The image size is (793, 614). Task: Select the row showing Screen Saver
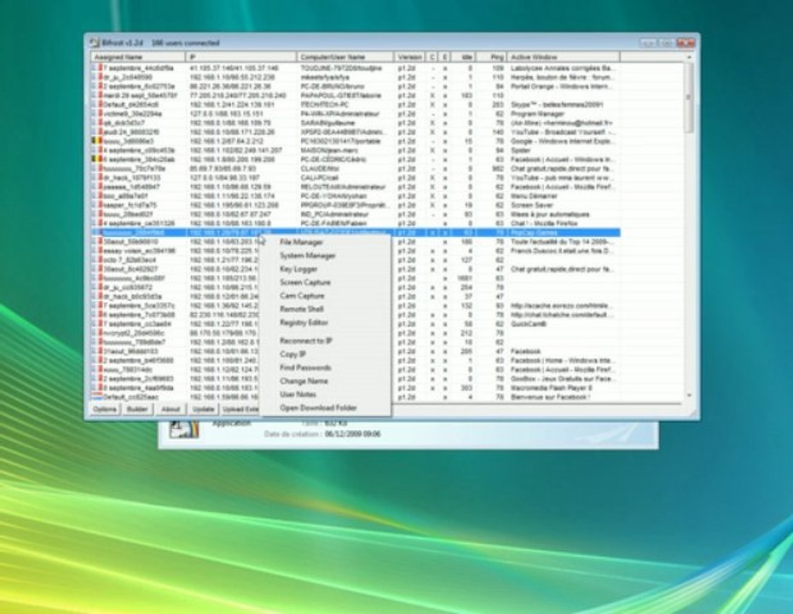[x=356, y=205]
